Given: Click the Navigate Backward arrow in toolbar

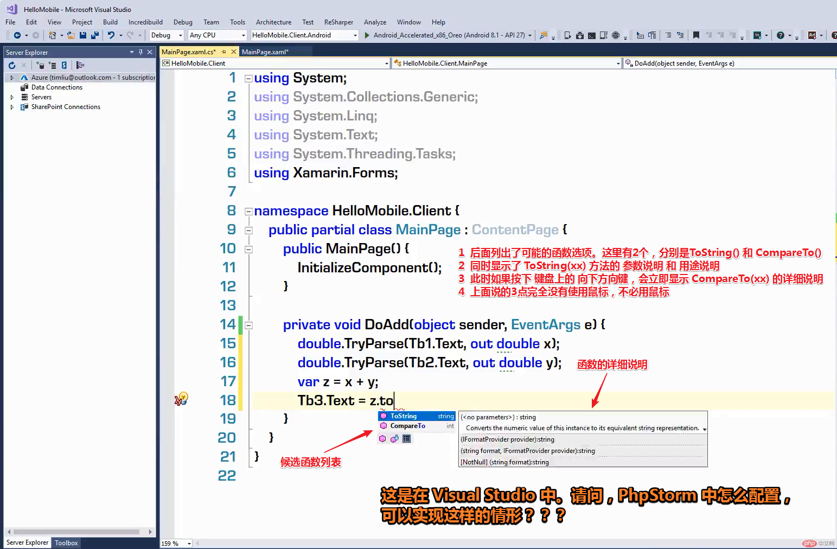Looking at the screenshot, I should (17, 35).
